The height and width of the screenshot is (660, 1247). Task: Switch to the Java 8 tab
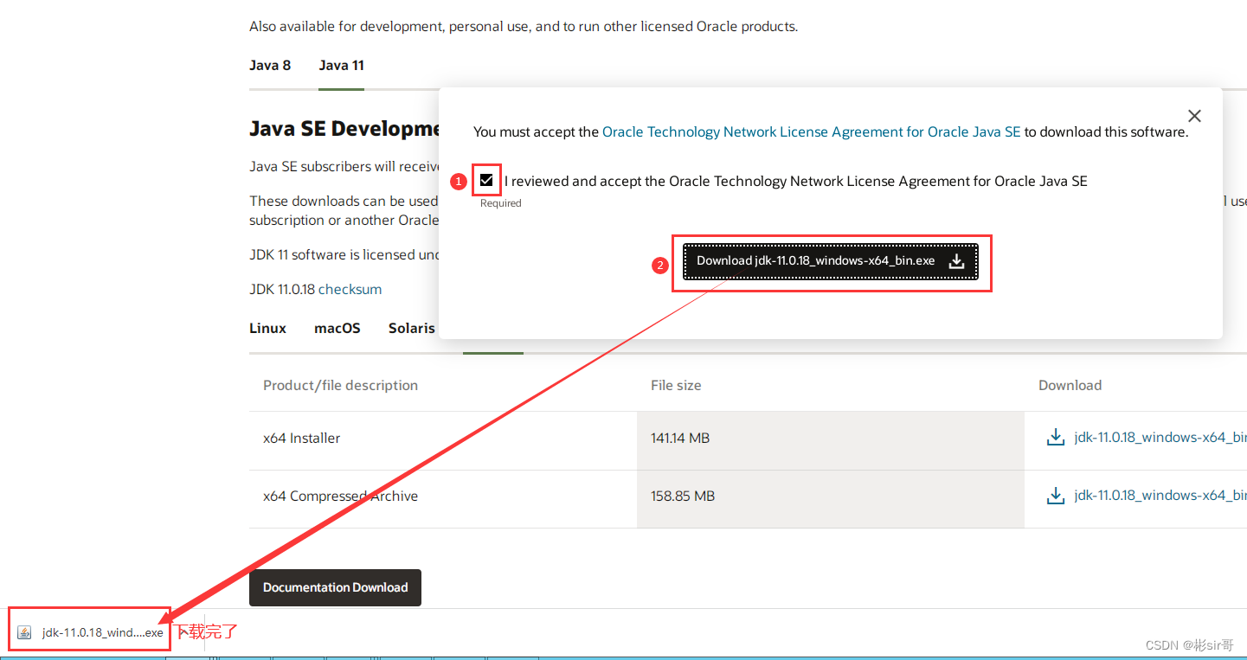(270, 66)
